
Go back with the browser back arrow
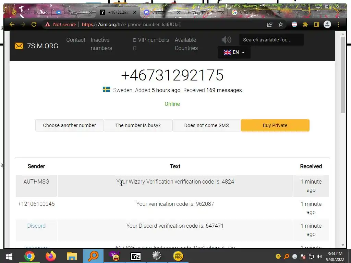(12, 24)
